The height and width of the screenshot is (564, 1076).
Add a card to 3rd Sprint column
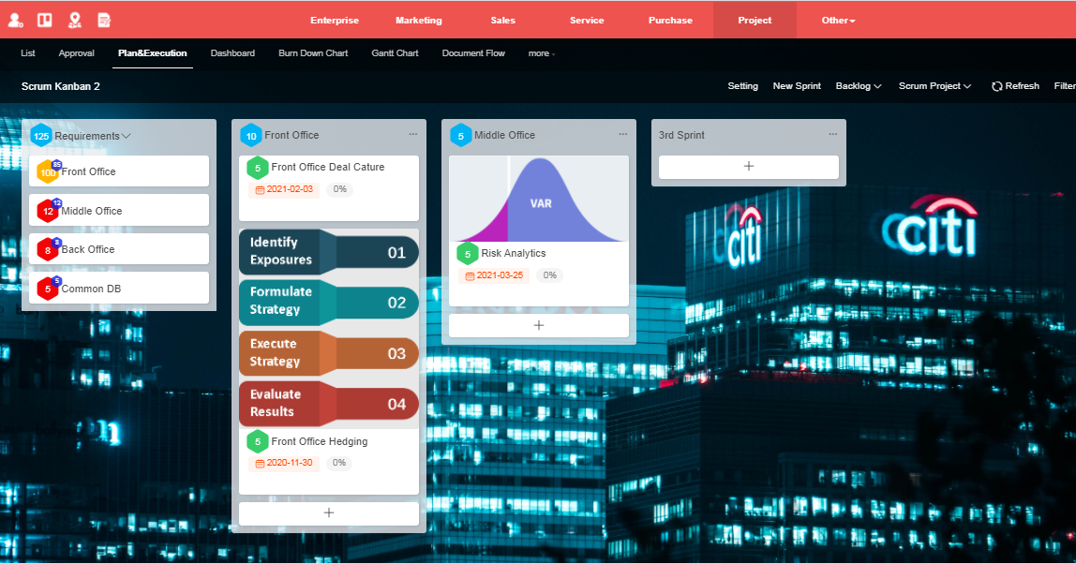748,167
